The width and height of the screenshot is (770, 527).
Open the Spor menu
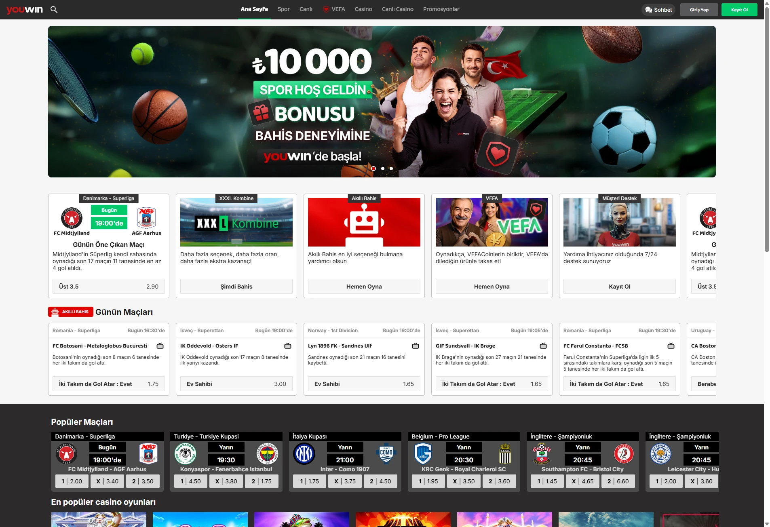pyautogui.click(x=284, y=9)
